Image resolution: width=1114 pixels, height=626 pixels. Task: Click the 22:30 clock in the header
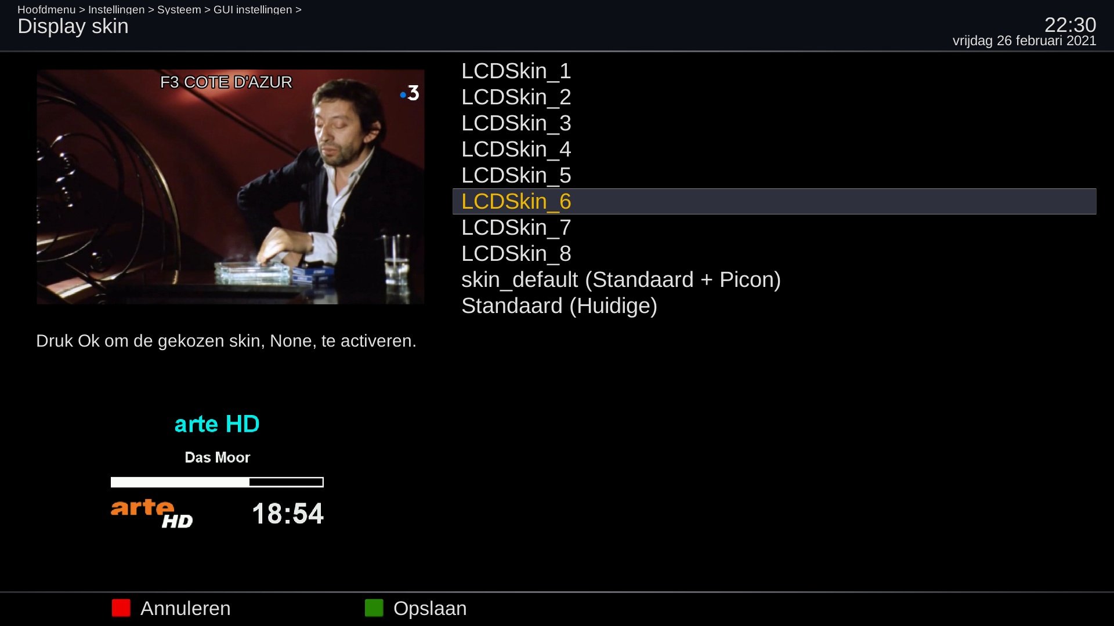(x=1070, y=24)
